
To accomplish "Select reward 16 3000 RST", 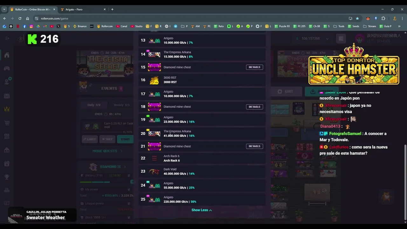I will pos(202,80).
